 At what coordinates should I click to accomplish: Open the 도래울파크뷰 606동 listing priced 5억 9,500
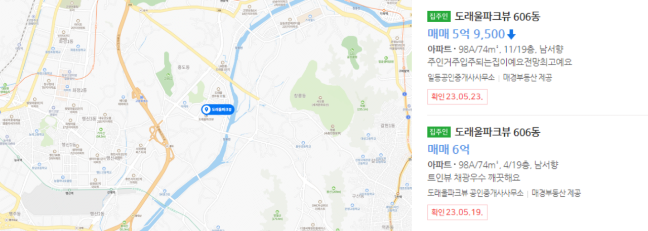pos(498,17)
